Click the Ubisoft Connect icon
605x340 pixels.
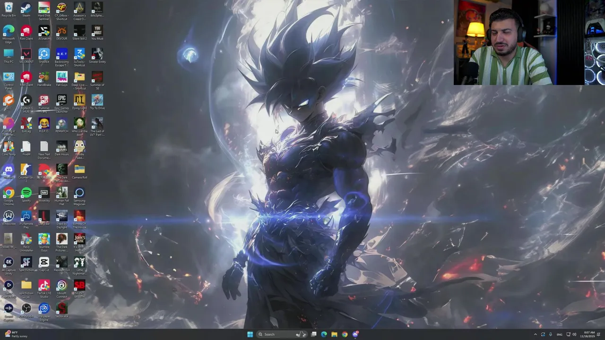61,289
